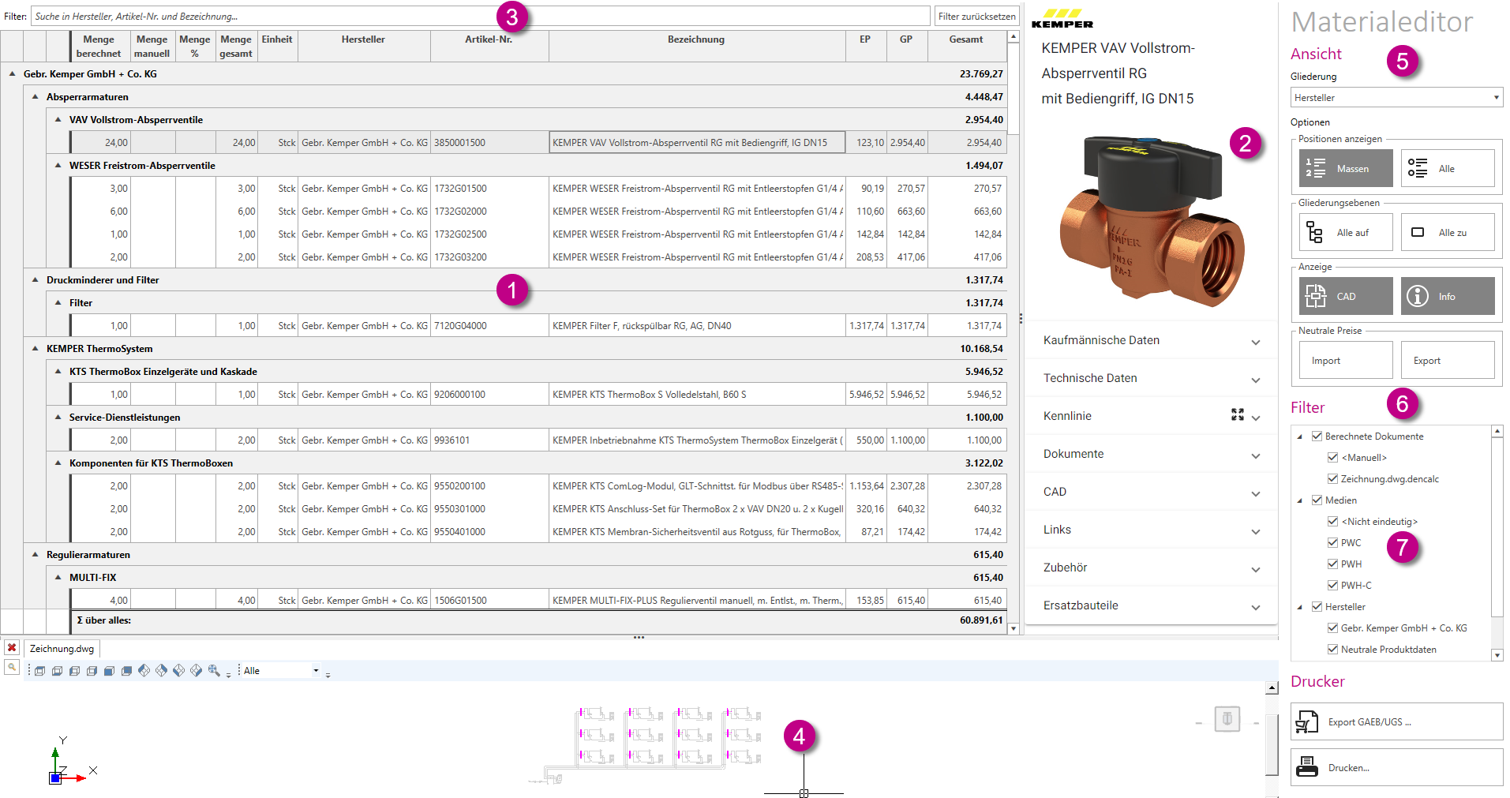Expand the Technische Daten section
Image resolution: width=1510 pixels, height=798 pixels.
click(x=1151, y=378)
